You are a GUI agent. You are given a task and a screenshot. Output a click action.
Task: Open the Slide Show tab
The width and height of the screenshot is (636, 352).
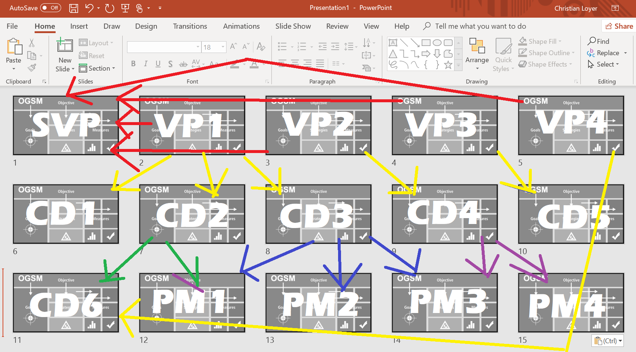pos(293,26)
